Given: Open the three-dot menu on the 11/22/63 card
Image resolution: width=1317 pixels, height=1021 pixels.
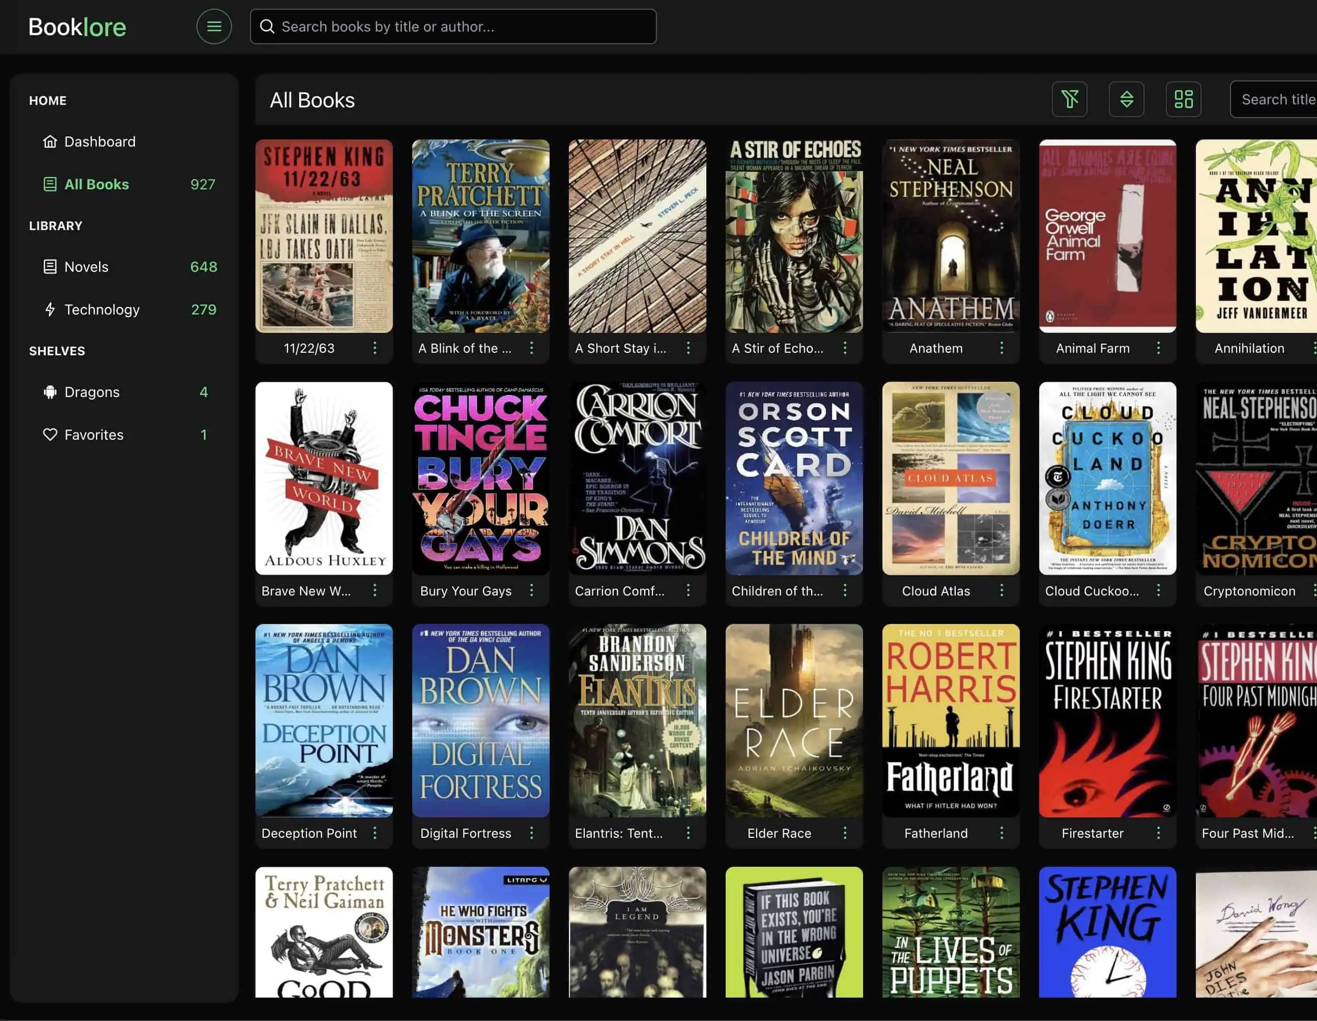Looking at the screenshot, I should click(x=375, y=348).
